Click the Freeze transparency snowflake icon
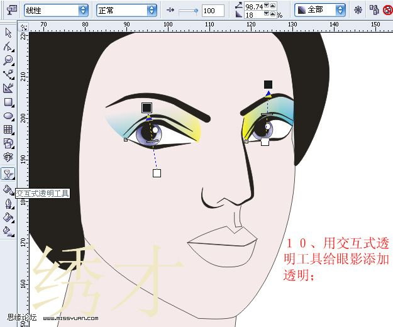The width and height of the screenshot is (393, 327). (x=358, y=10)
